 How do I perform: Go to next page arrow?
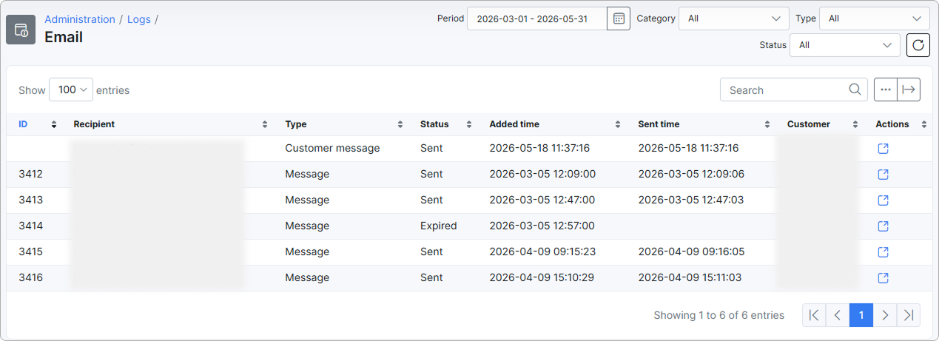click(x=885, y=315)
